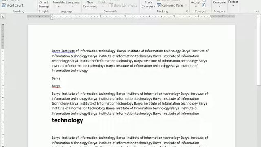Screen dimensions: 261x147
Task: Toggle the Reviewing Pane
Action: [x=170, y=5]
